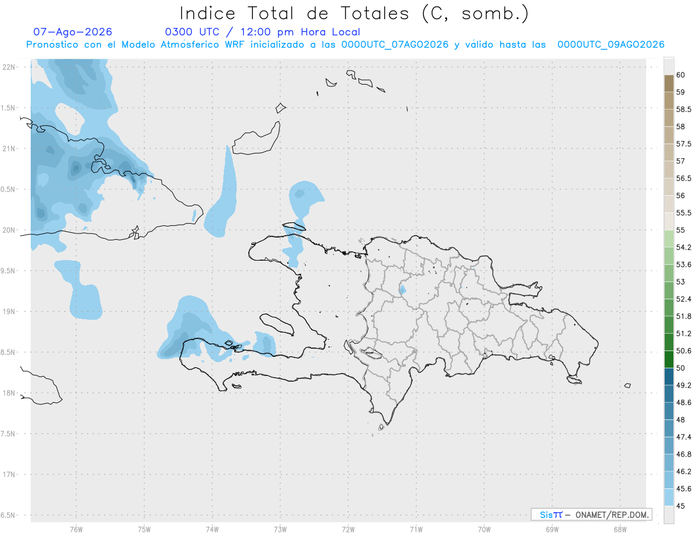The height and width of the screenshot is (537, 696).
Task: Click the "22N" latitude label
Action: click(9, 67)
